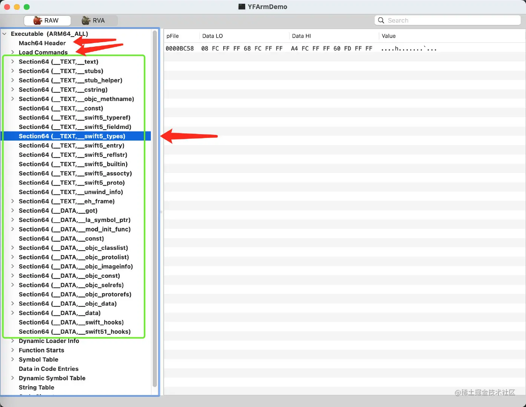Switch to RVA address mode
Image resolution: width=526 pixels, height=407 pixels.
click(x=94, y=20)
